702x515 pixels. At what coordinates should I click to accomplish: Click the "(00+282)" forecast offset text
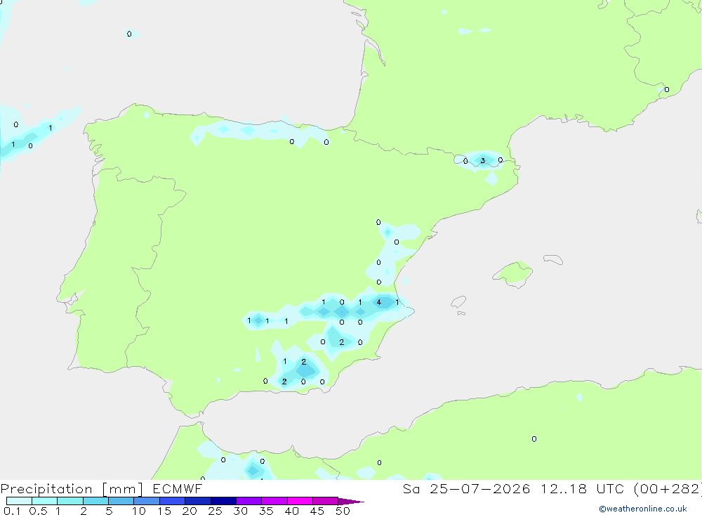coord(668,489)
